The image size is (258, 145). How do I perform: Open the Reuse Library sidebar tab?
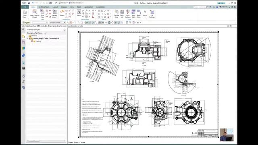(23, 48)
